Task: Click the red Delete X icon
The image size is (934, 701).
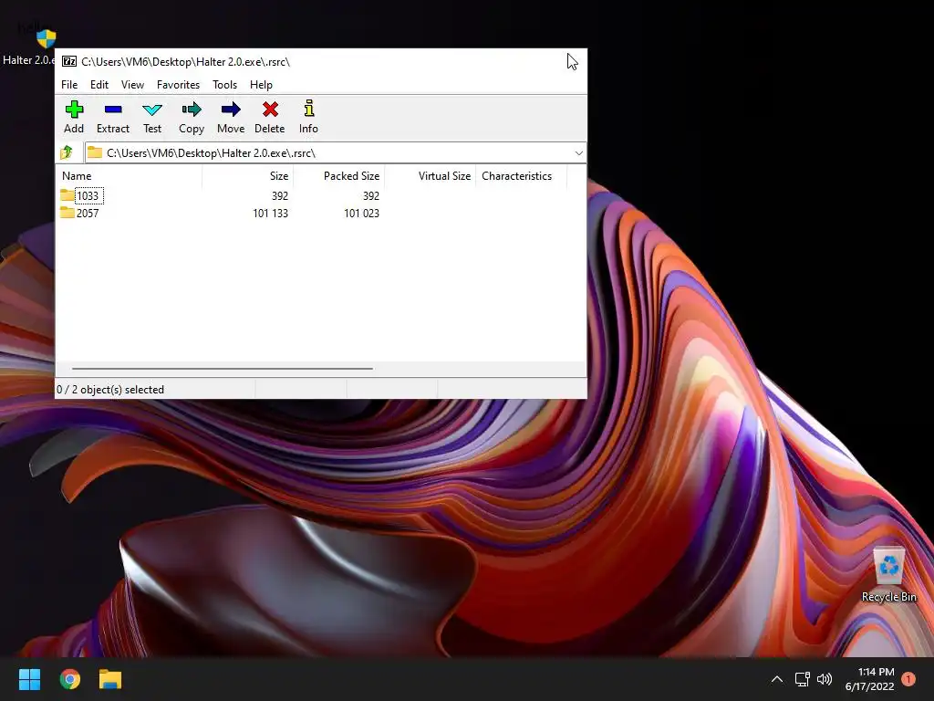Action: click(270, 110)
